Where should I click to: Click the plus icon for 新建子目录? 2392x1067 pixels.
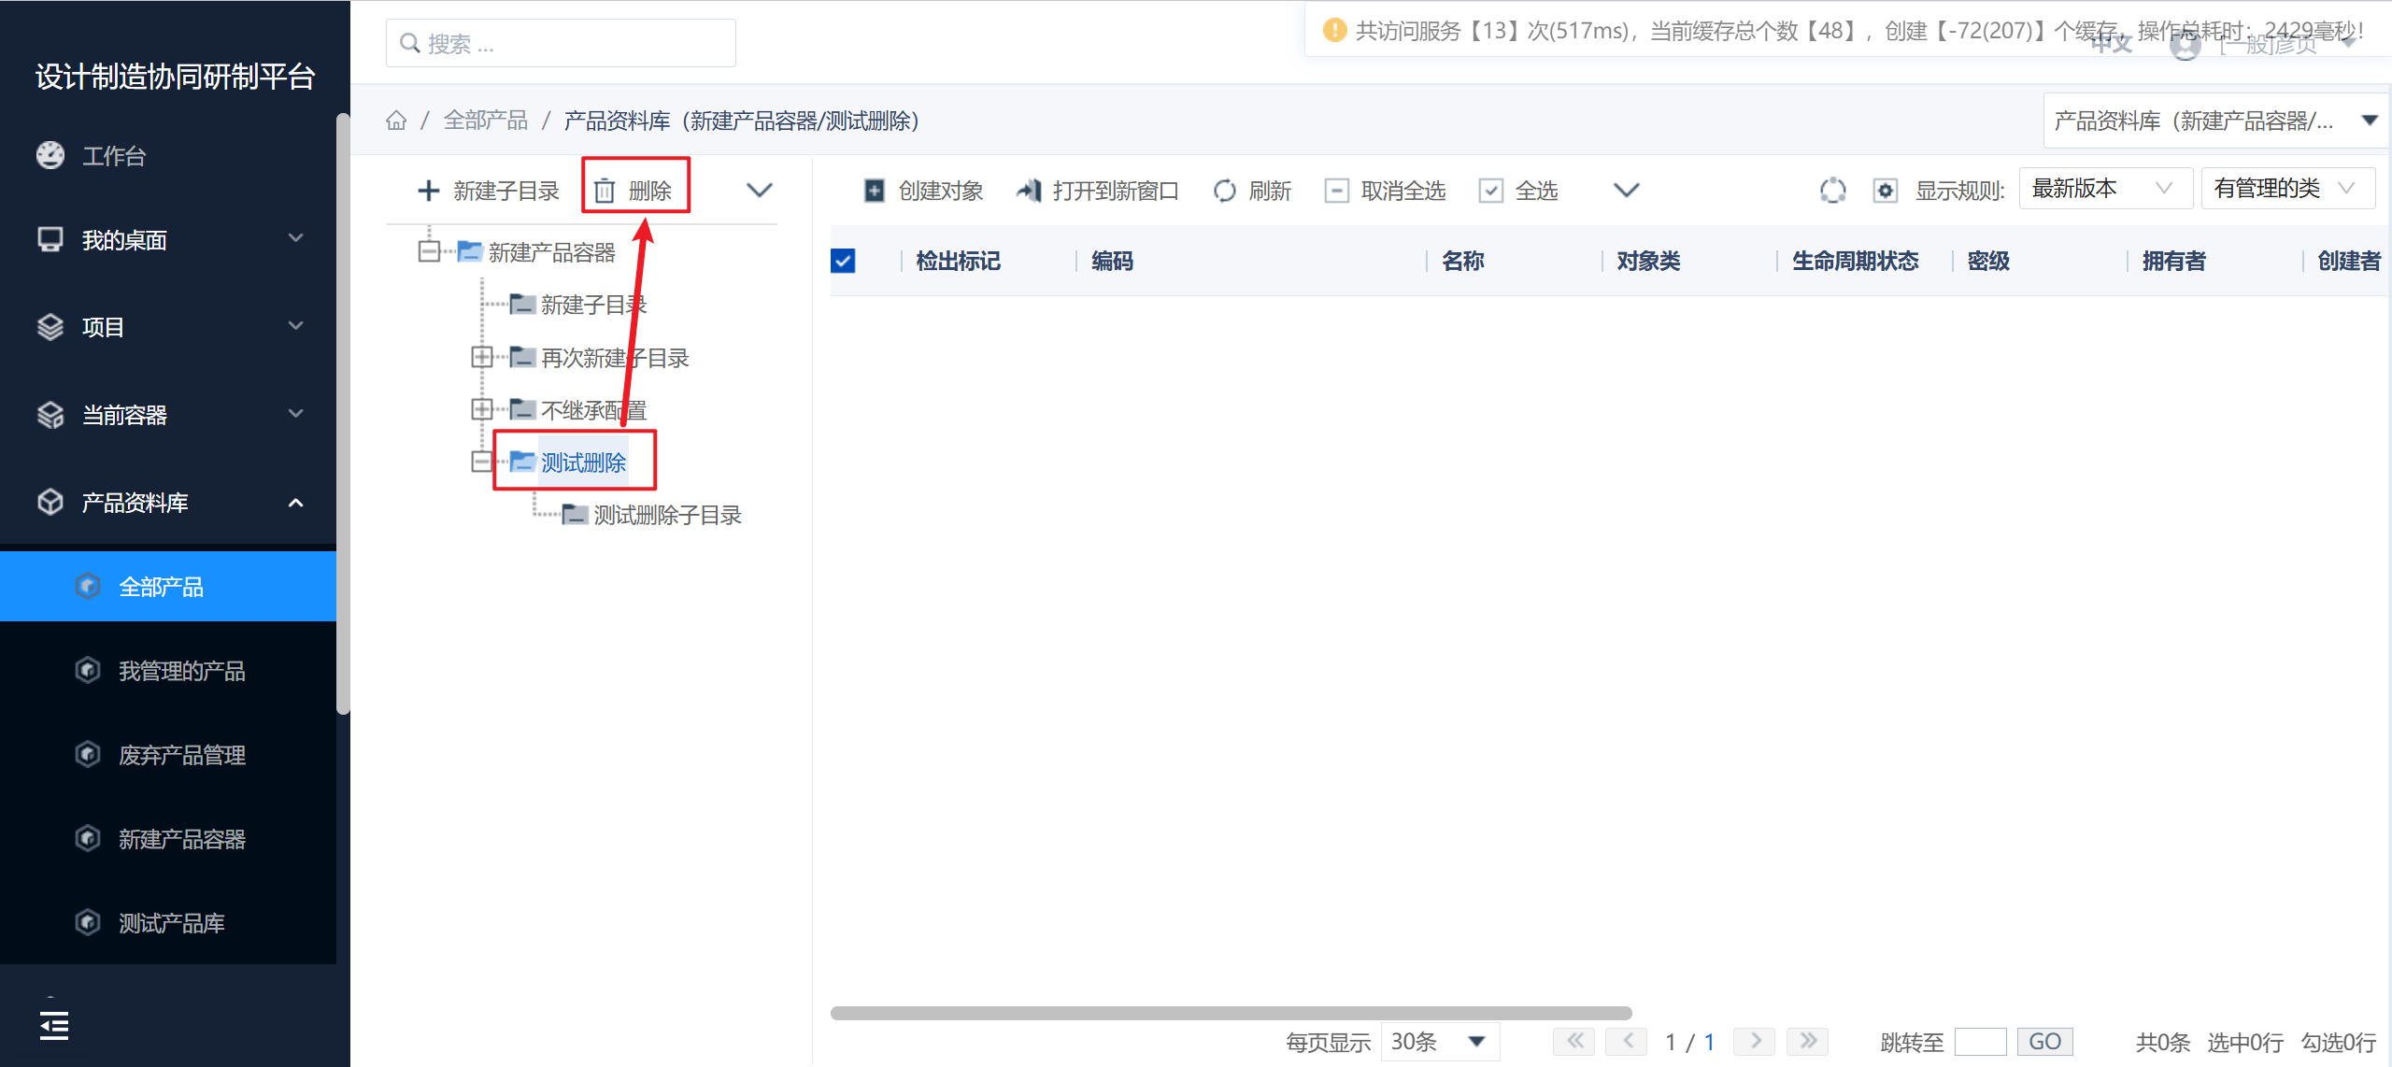coord(428,191)
